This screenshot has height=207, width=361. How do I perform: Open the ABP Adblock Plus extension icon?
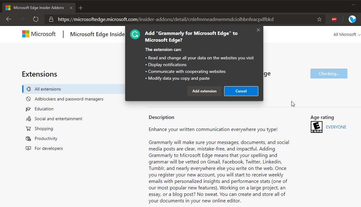tap(334, 19)
